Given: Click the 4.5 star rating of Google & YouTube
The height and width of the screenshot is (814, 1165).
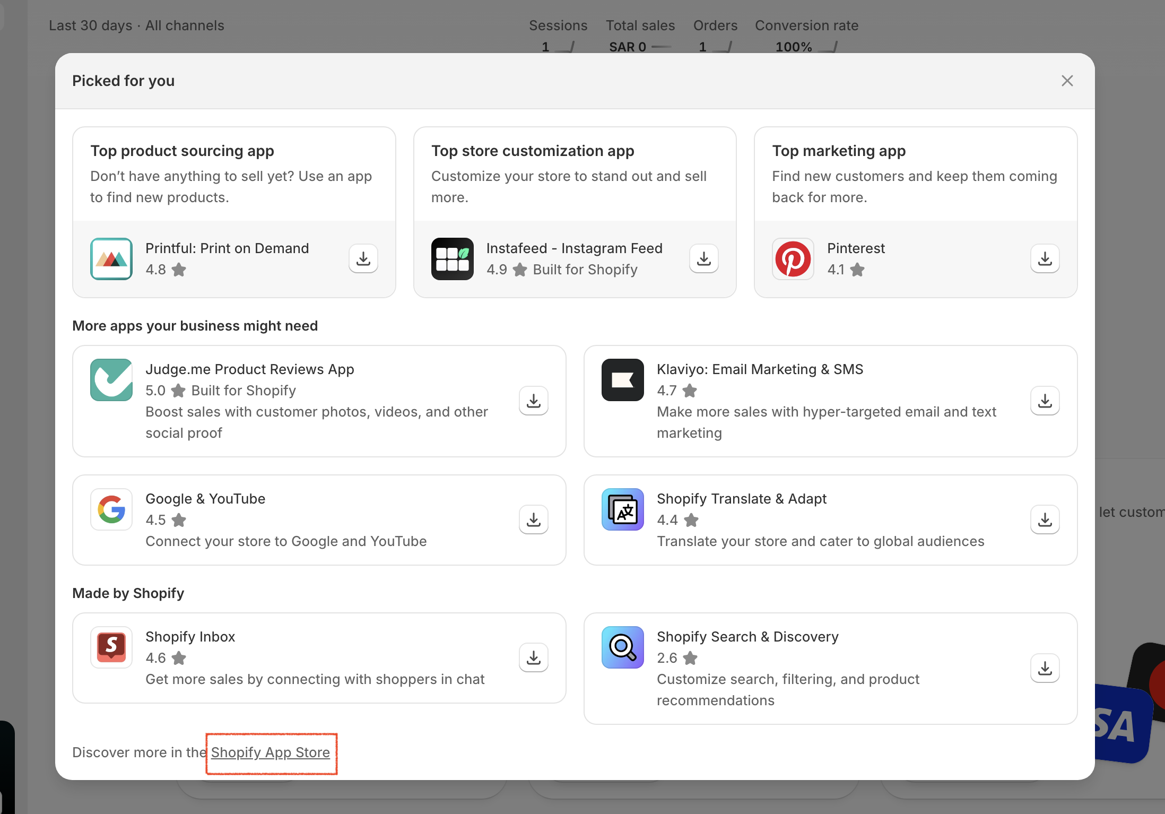Looking at the screenshot, I should 166,520.
